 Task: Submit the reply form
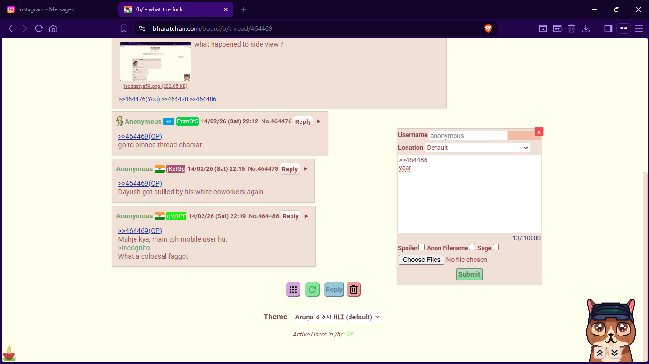469,274
